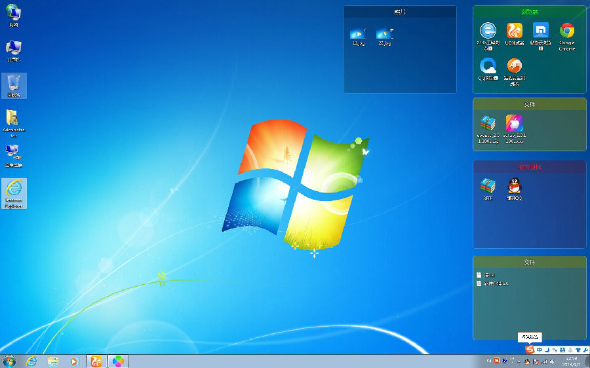The image size is (590, 368).
Task: Toggle the half-moon full-width mode on IME bar
Action: point(547,350)
